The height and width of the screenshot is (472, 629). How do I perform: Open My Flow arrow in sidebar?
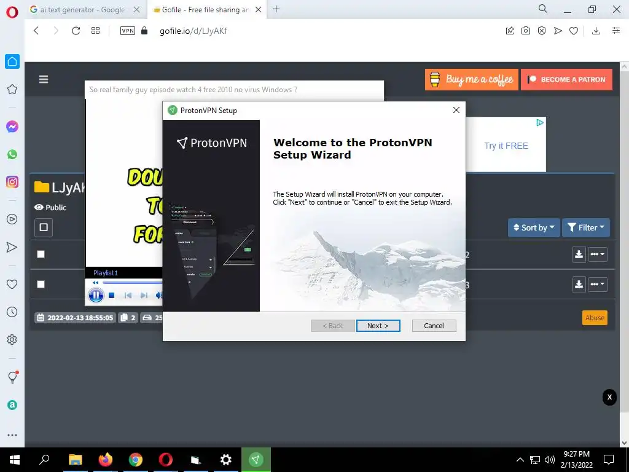12,247
